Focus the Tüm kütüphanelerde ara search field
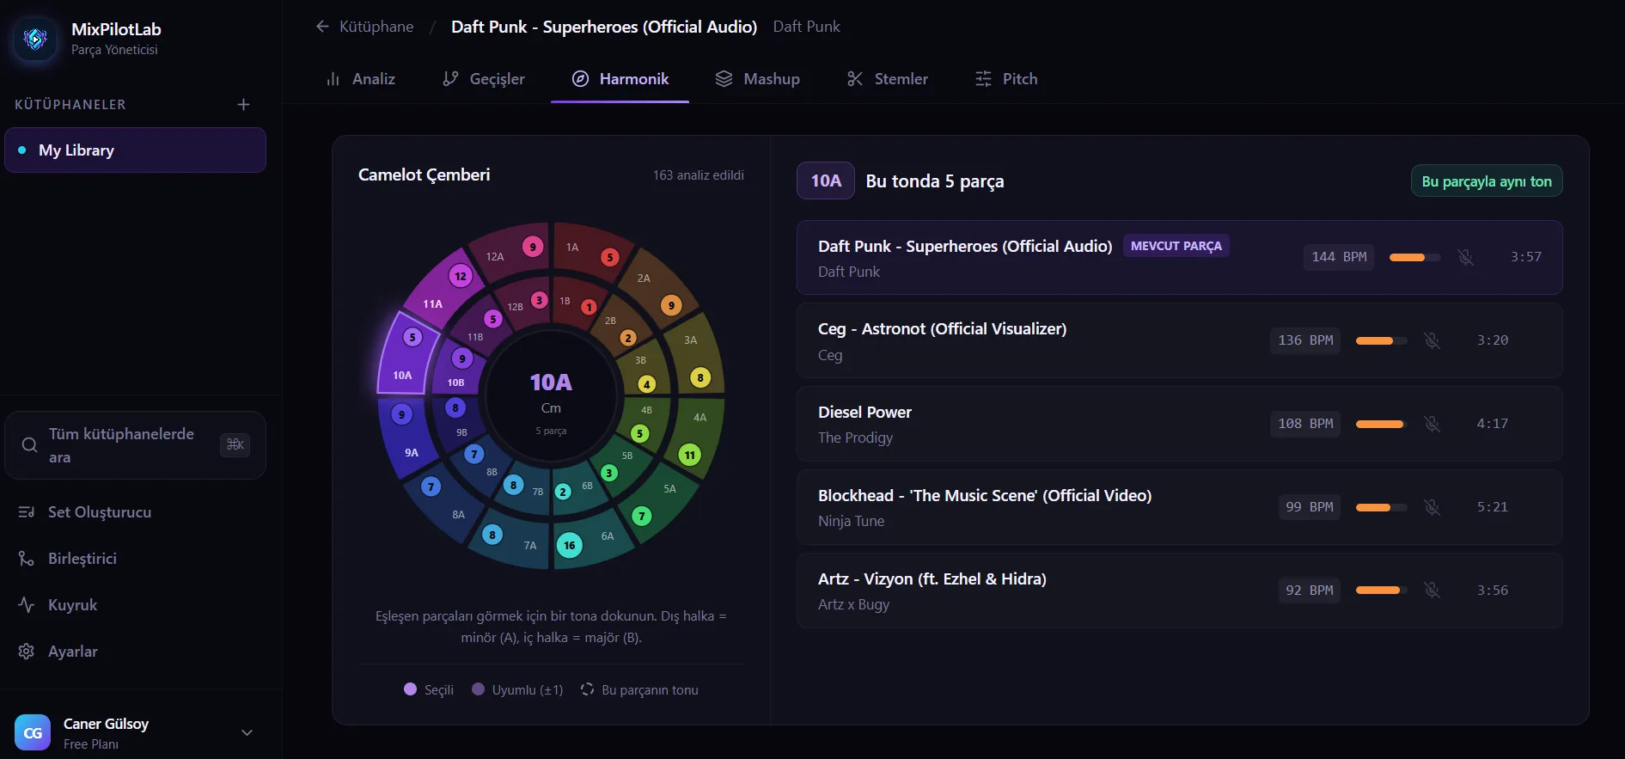Viewport: 1625px width, 759px height. [135, 445]
